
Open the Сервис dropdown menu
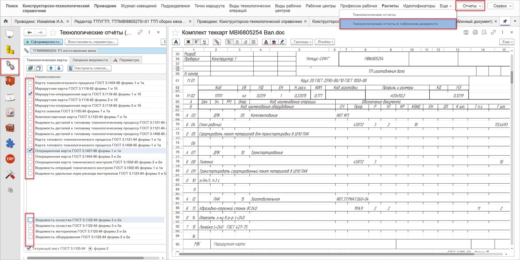point(500,6)
